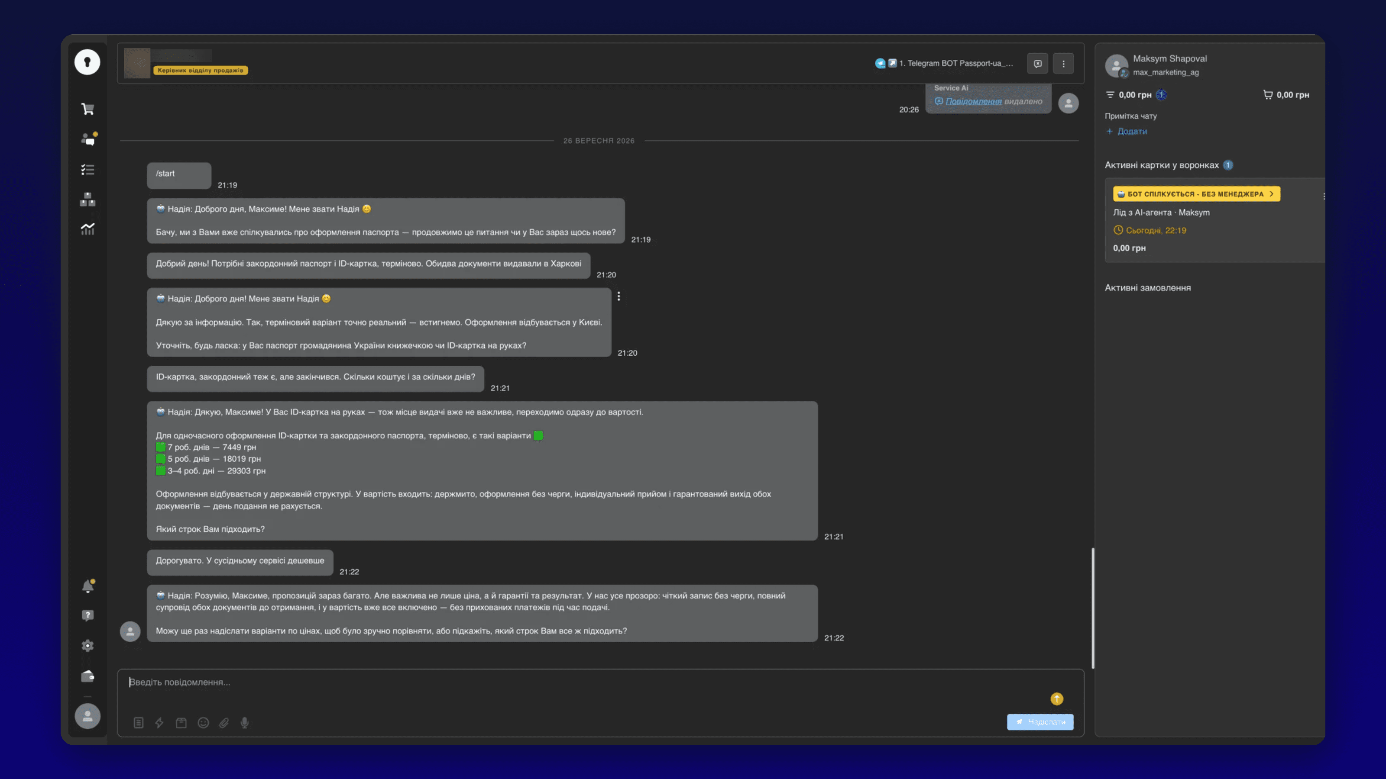Click Maksym Shapoval avatar in right panel
The width and height of the screenshot is (1386, 779).
[1117, 66]
